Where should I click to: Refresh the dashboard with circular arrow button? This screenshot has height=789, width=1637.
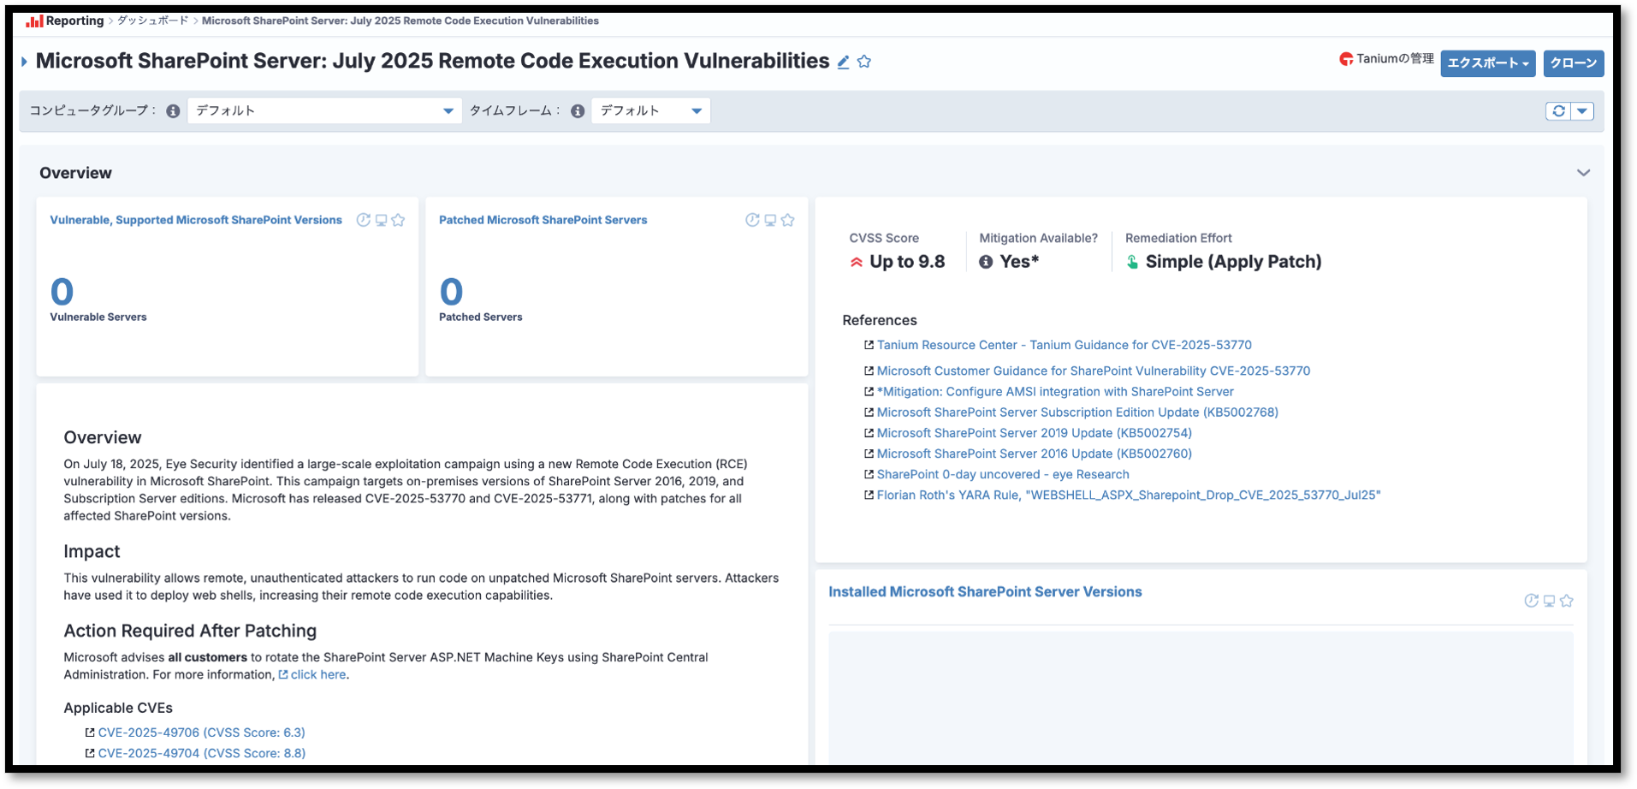[x=1558, y=111]
